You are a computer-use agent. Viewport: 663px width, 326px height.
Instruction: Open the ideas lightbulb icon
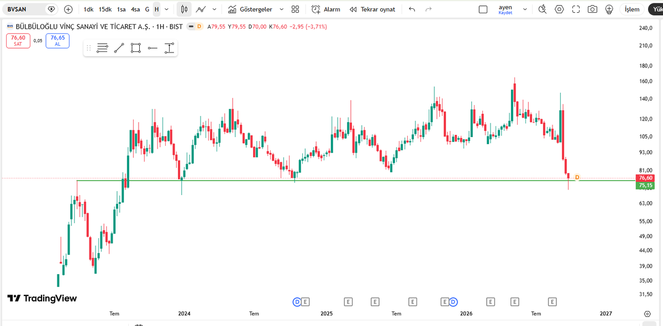coord(609,9)
